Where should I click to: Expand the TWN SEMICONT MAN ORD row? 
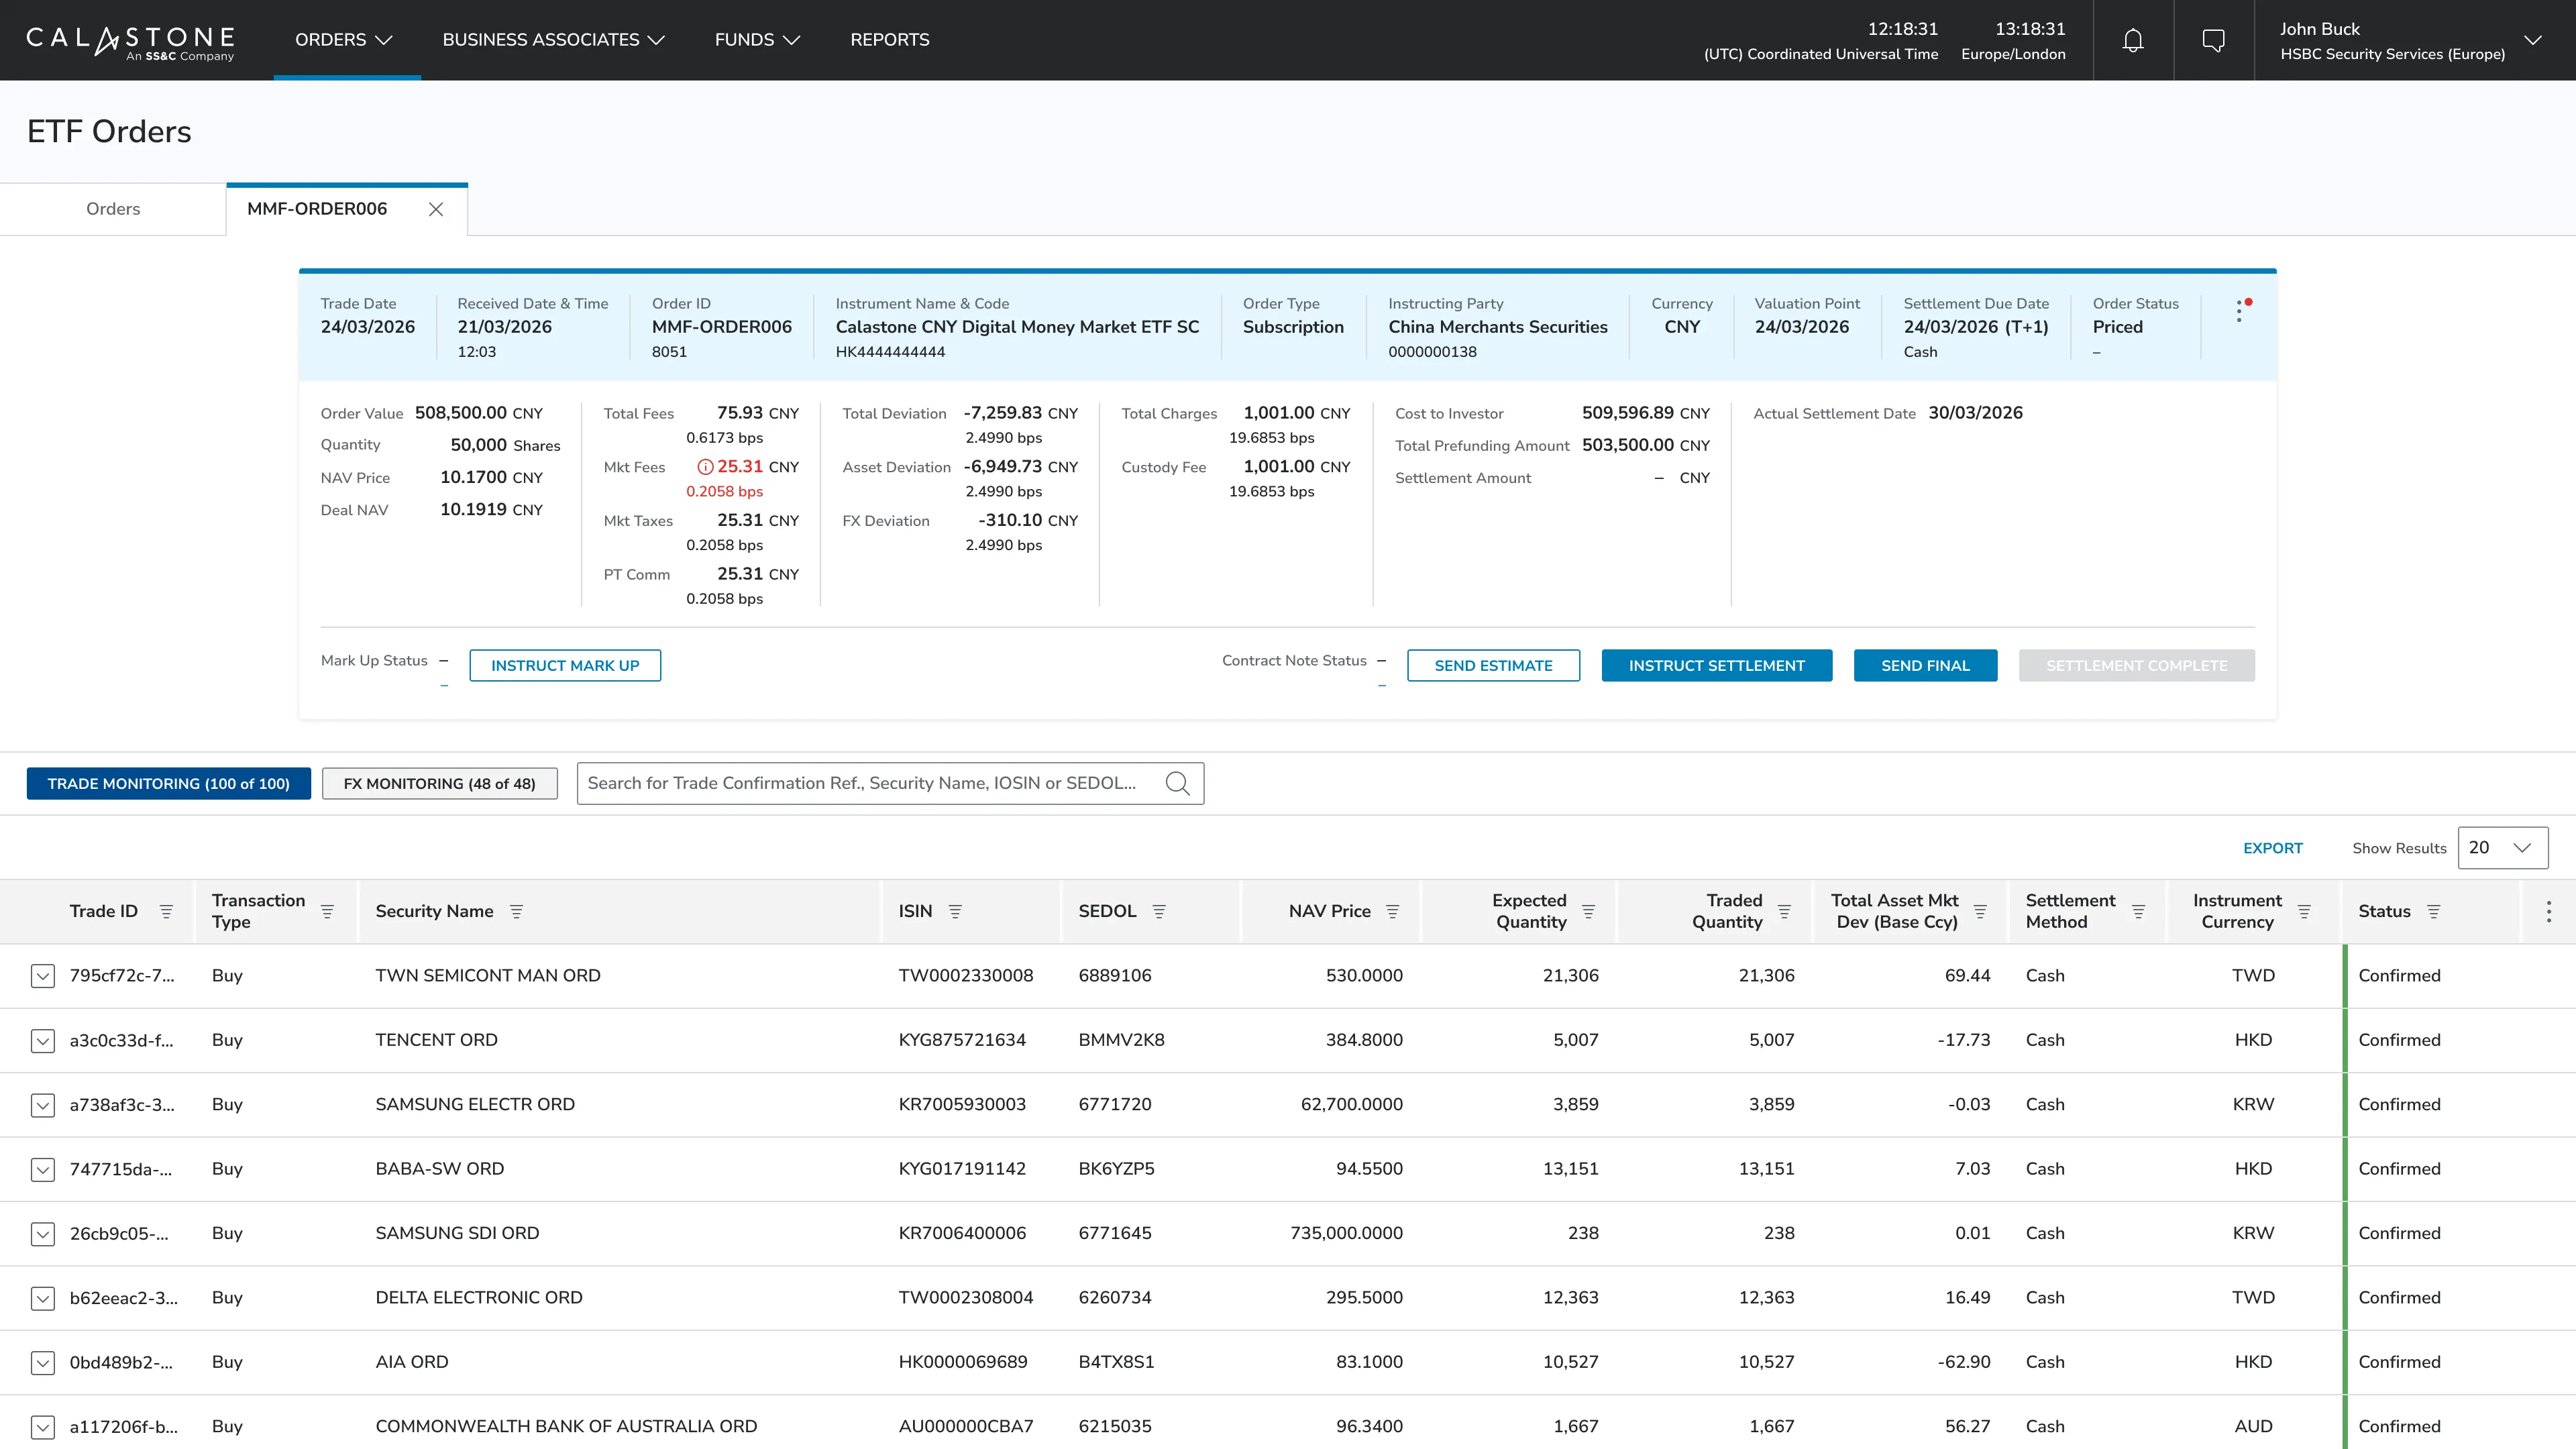(42, 976)
